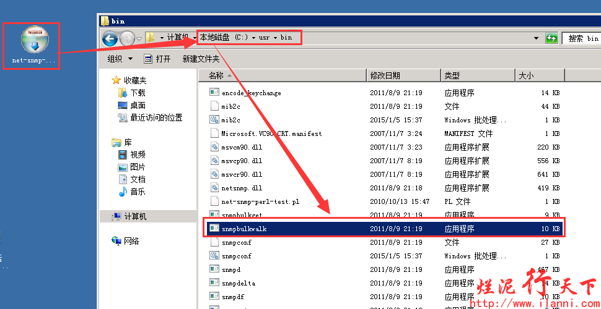Select the mib2c Windows batch file
The image size is (601, 309).
pos(230,120)
